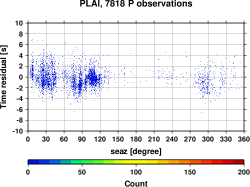Viewport: 250px width, 187px height.
Task: Select the dark red colorbar segment near 200
Action: (238, 162)
